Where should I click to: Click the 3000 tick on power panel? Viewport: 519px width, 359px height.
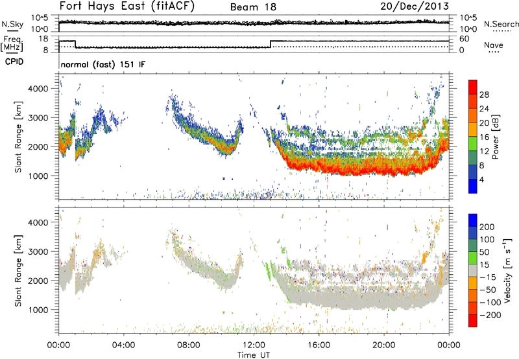pos(38,118)
